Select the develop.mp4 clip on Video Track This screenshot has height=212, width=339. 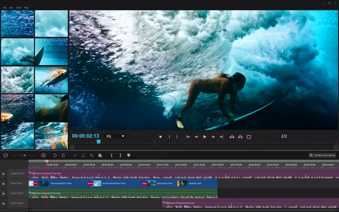(195, 184)
